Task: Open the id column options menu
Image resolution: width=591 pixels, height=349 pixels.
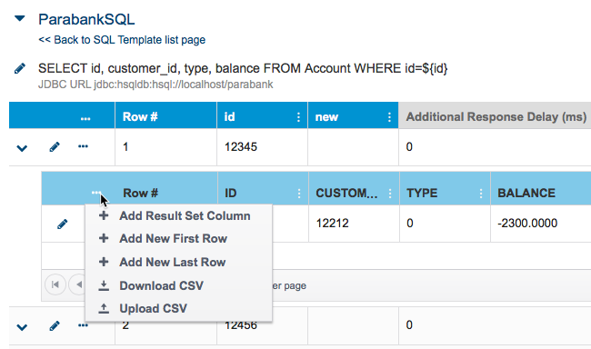Action: click(x=298, y=117)
